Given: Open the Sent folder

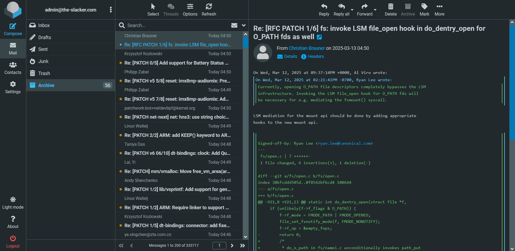Looking at the screenshot, I should click(71, 49).
